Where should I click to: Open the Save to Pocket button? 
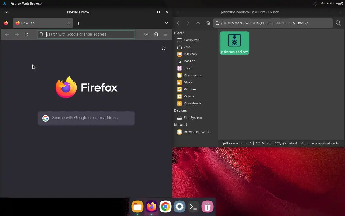pyautogui.click(x=146, y=34)
